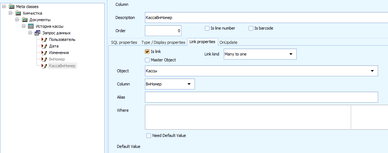Select the Link properties tab

203,42
